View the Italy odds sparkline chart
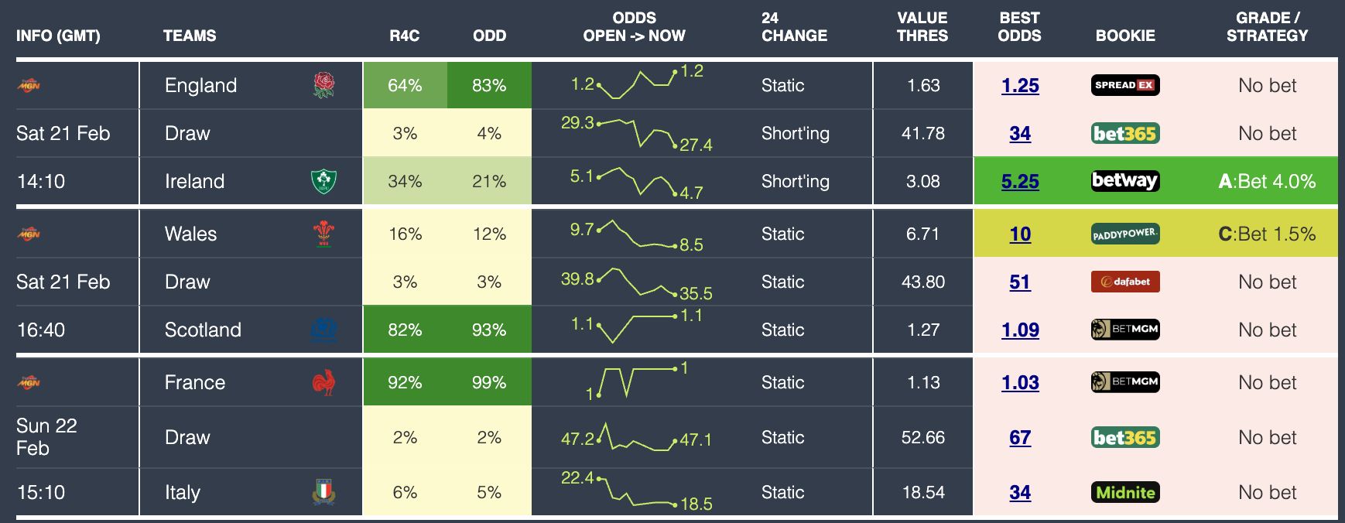This screenshot has height=523, width=1345. [636, 492]
